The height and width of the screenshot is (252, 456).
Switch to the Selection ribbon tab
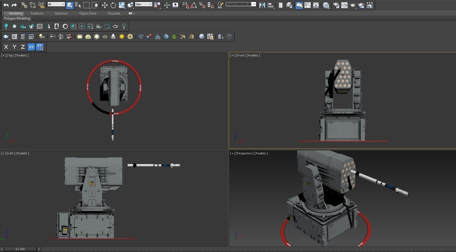tap(61, 13)
